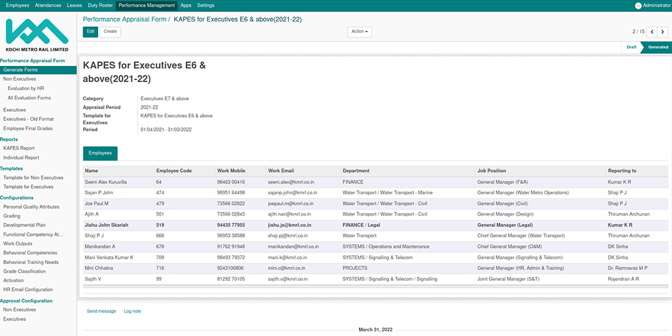The width and height of the screenshot is (672, 336).
Task: Select the Draft status stage
Action: (631, 47)
